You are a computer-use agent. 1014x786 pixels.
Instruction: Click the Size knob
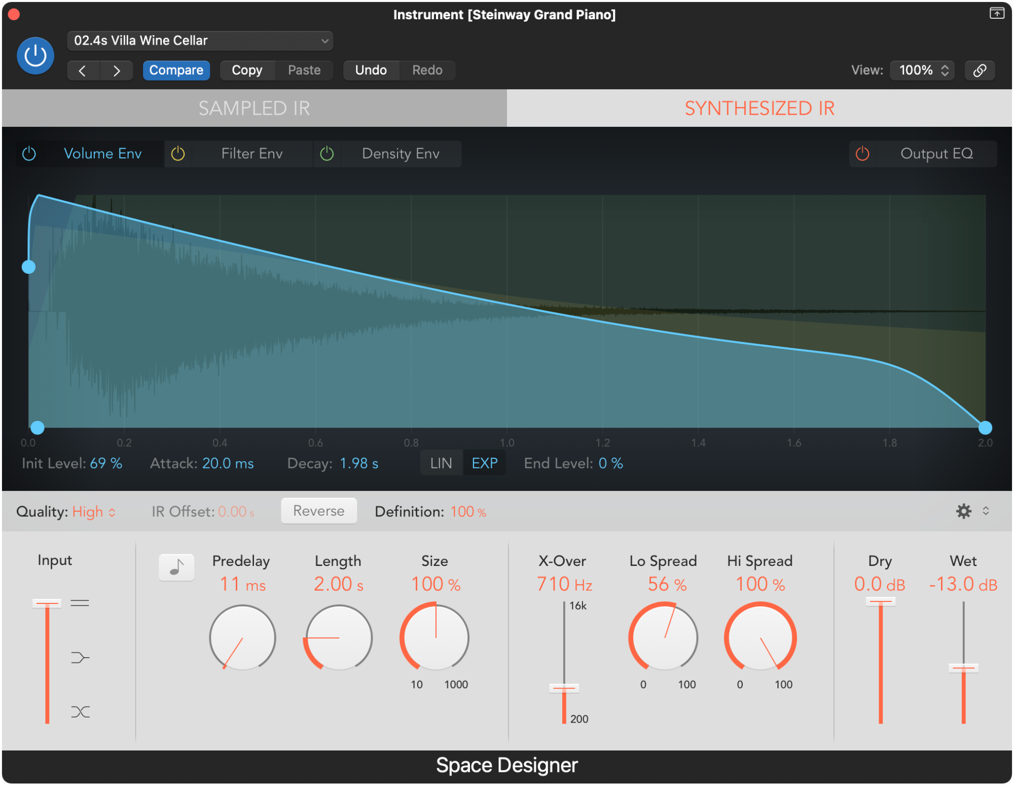click(x=435, y=637)
